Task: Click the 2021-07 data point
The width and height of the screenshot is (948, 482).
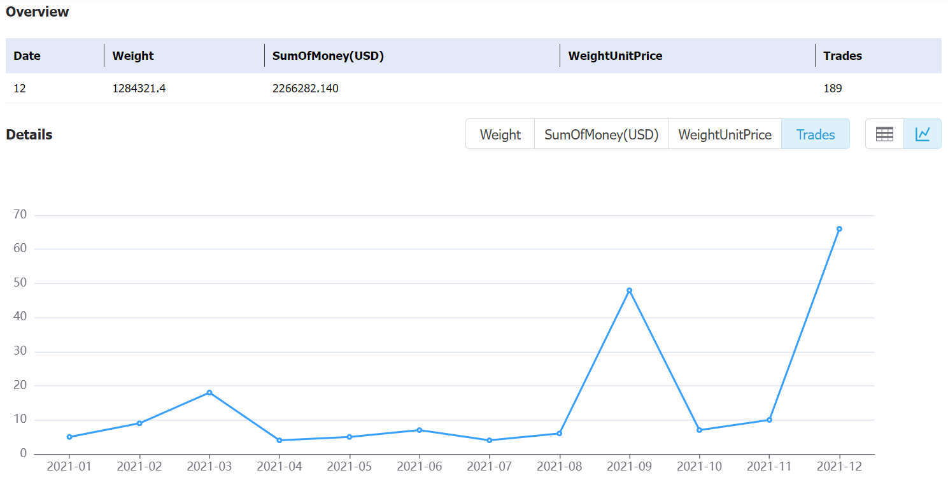Action: tap(489, 440)
